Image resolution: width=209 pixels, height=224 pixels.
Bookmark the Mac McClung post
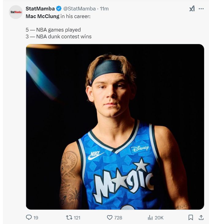click(191, 217)
